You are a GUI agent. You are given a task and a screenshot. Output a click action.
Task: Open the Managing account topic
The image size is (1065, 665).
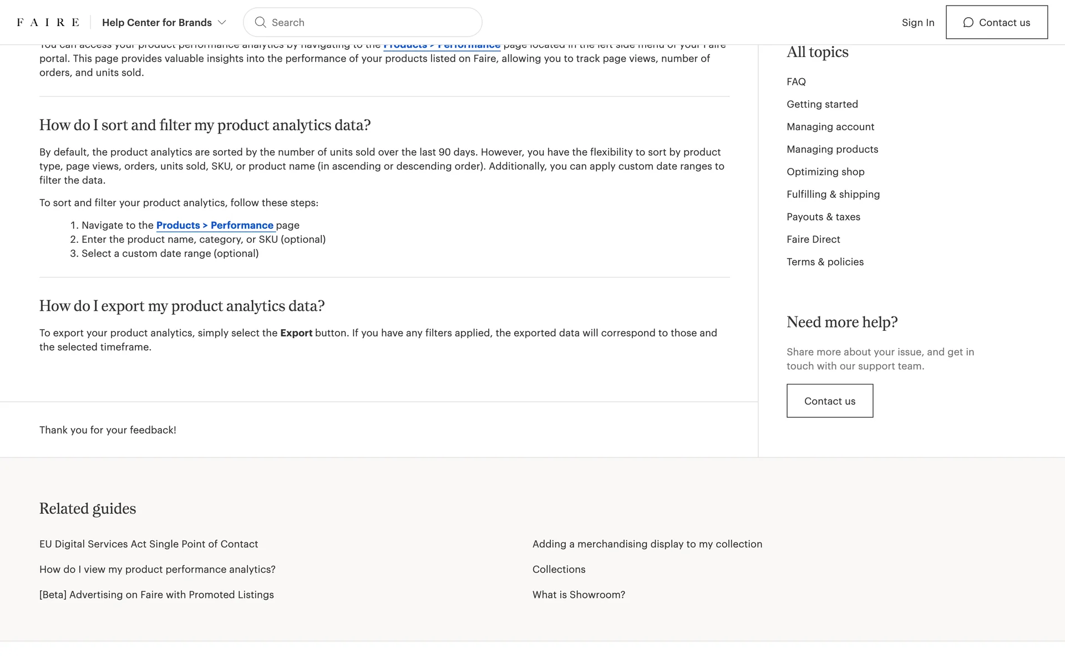pyautogui.click(x=830, y=127)
